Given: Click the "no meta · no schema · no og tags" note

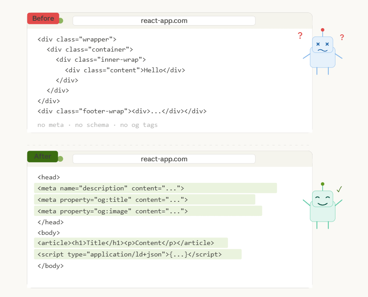Looking at the screenshot, I should point(97,125).
